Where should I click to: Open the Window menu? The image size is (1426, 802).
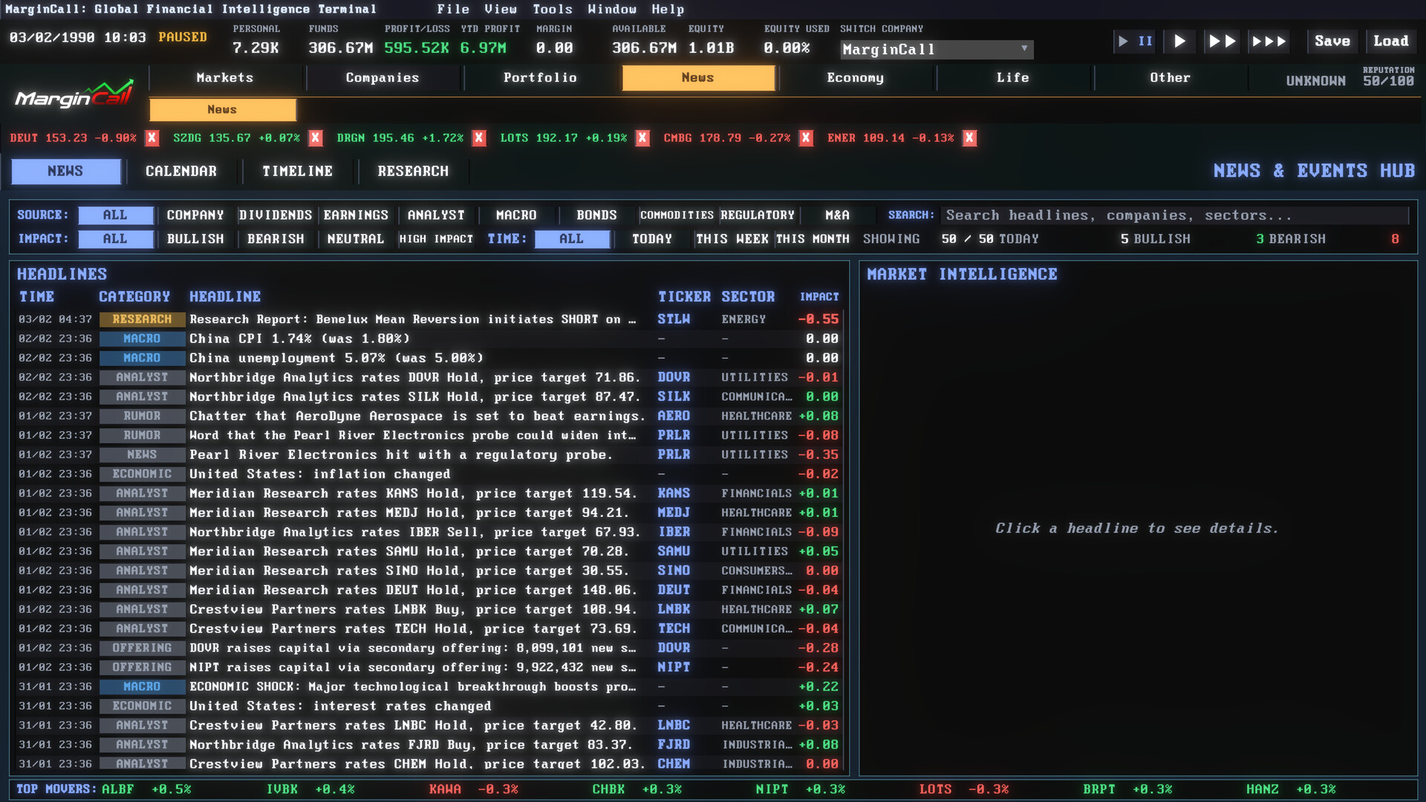[612, 9]
